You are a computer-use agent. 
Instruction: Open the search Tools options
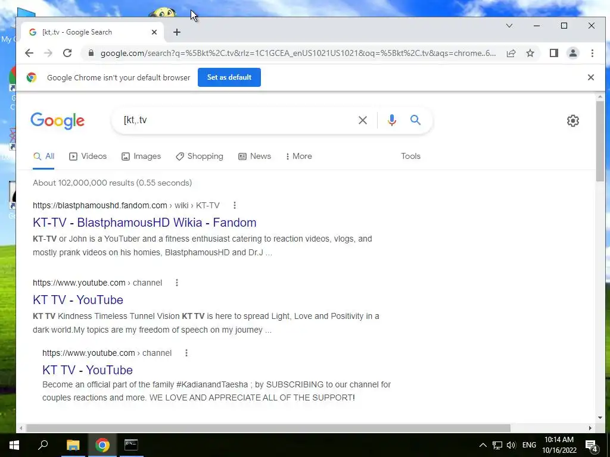click(411, 156)
